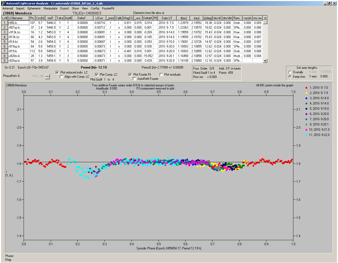Click yellow legend marker for 2010-9-7.9
The height and width of the screenshot is (263, 338).
point(307,93)
